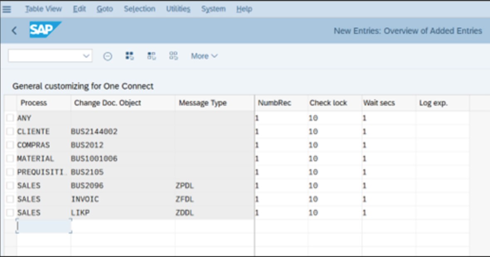Mark the COMPRAS row selector
The image size is (490, 257).
[x=10, y=145]
